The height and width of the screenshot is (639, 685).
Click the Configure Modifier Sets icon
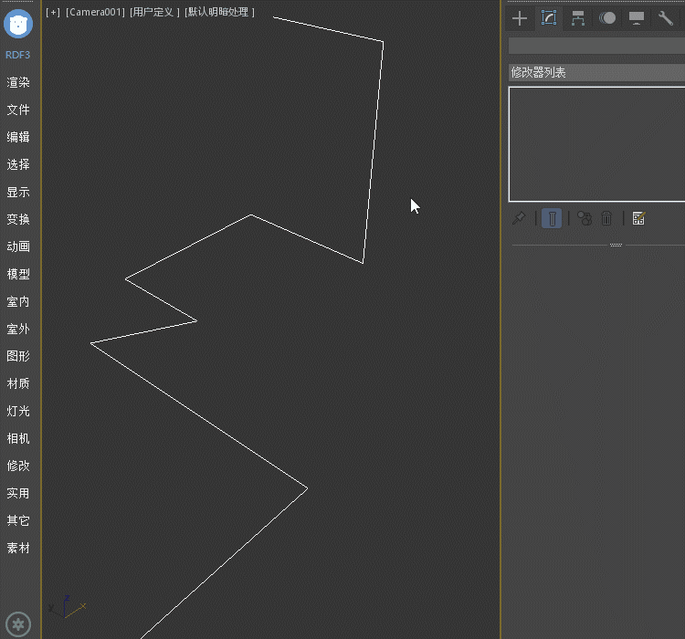coord(638,218)
